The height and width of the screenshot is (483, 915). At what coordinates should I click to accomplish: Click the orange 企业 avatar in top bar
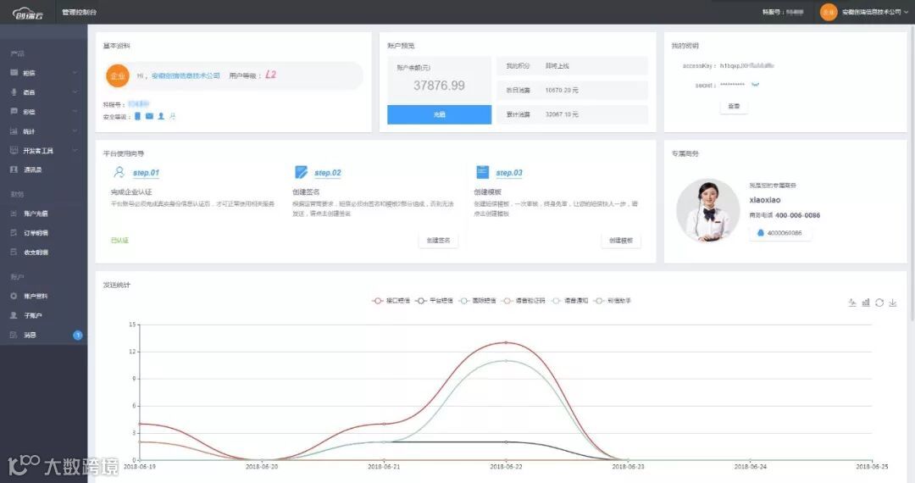point(828,12)
